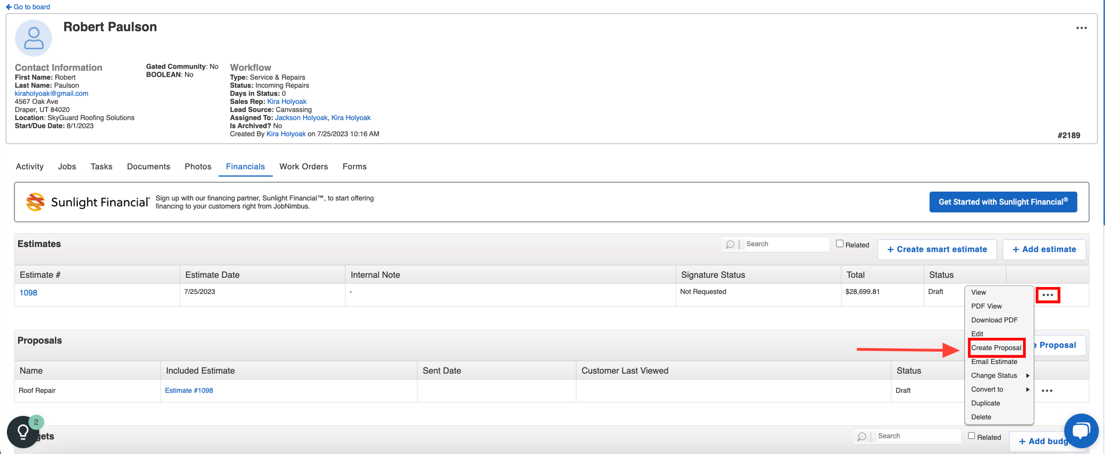The width and height of the screenshot is (1105, 454).
Task: Switch to the Work Orders tab
Action: 303,167
